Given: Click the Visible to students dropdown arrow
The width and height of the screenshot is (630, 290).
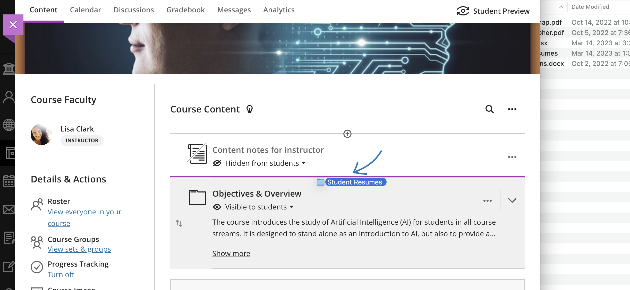Looking at the screenshot, I should (x=292, y=207).
